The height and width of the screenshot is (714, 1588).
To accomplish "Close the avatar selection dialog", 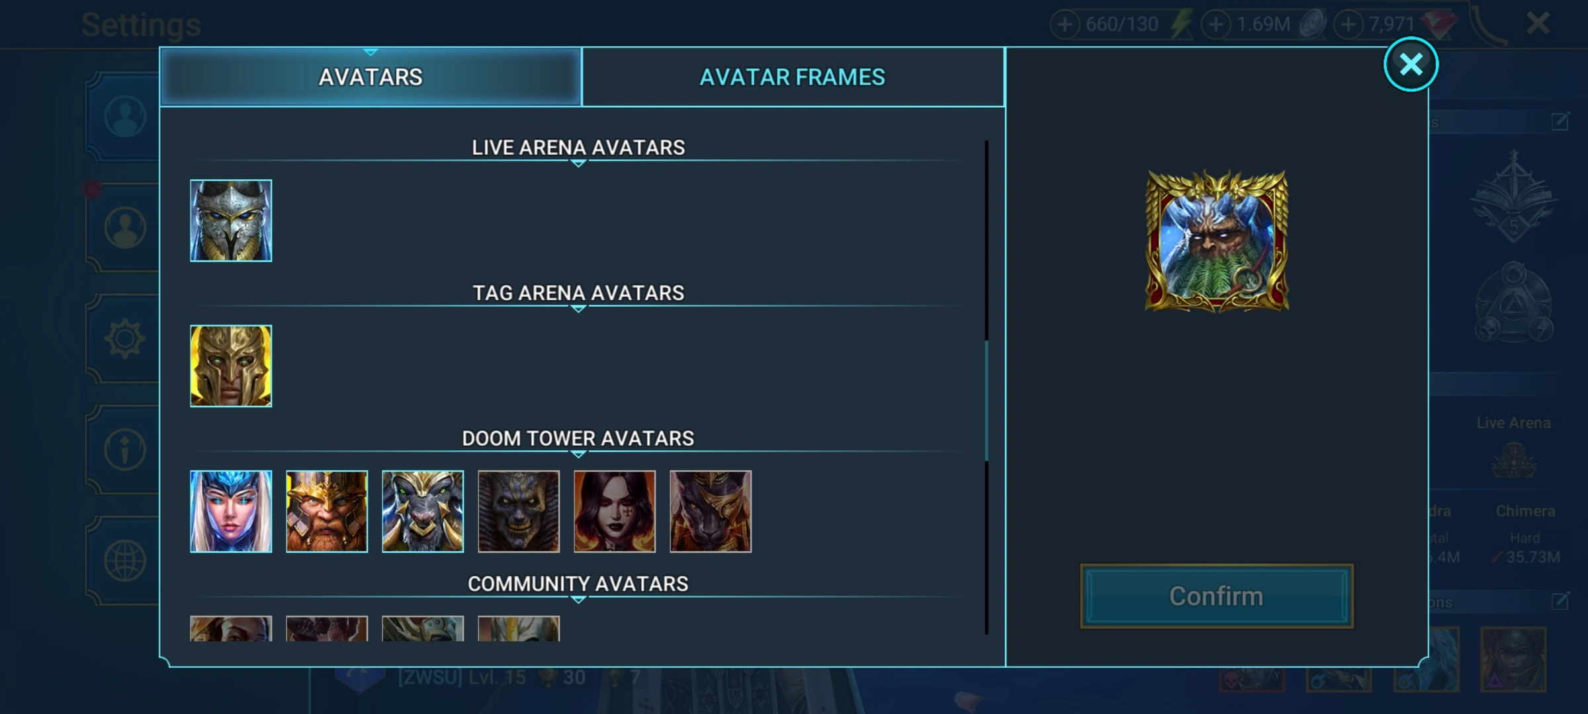I will coord(1411,65).
